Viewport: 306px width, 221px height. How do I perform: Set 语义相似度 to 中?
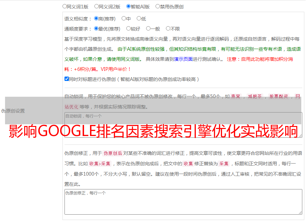pos(124,18)
